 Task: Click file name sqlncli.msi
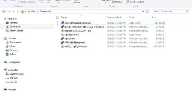[70, 39]
